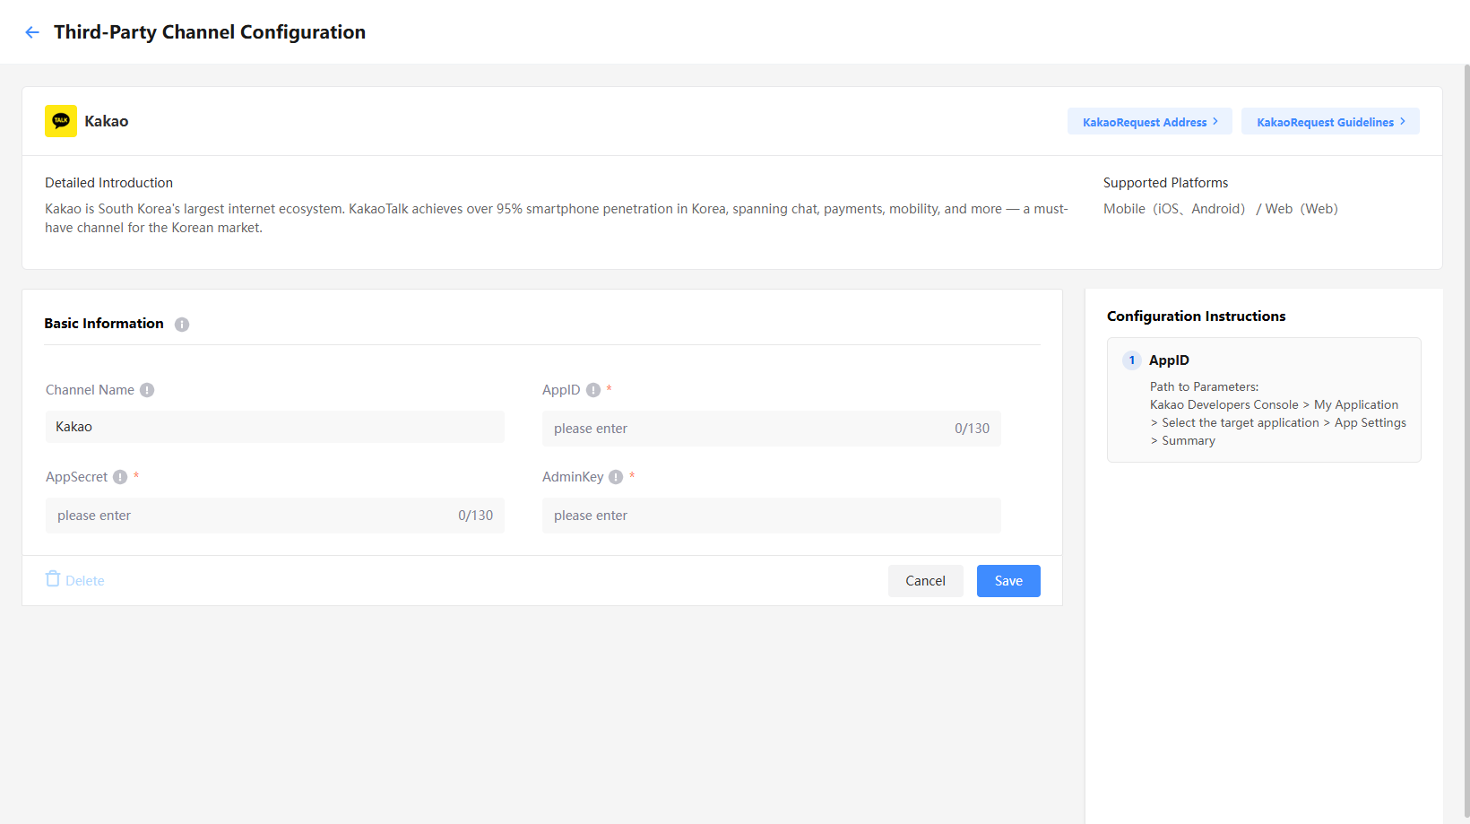The height and width of the screenshot is (824, 1470).
Task: Show the AppSecret info icon
Action: (120, 477)
